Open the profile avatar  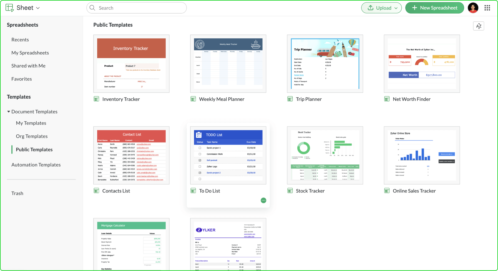click(x=473, y=8)
